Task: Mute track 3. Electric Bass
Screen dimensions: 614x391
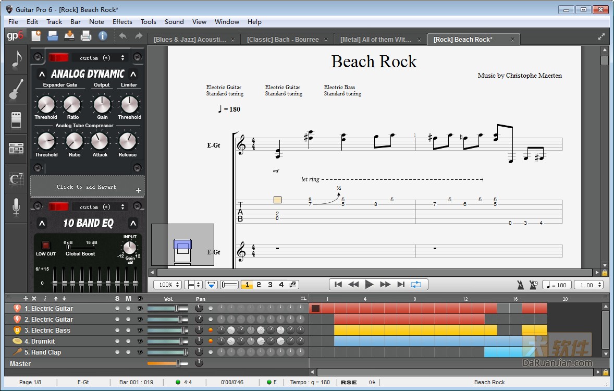Action: point(128,331)
